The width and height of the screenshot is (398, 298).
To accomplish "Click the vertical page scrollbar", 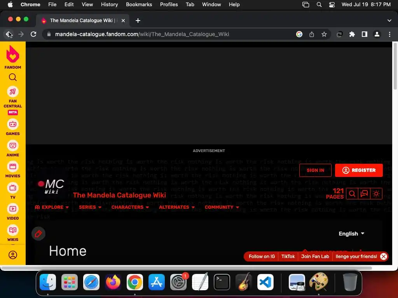I will (x=395, y=66).
